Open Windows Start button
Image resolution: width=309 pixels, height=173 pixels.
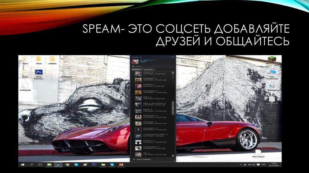pyautogui.click(x=23, y=165)
